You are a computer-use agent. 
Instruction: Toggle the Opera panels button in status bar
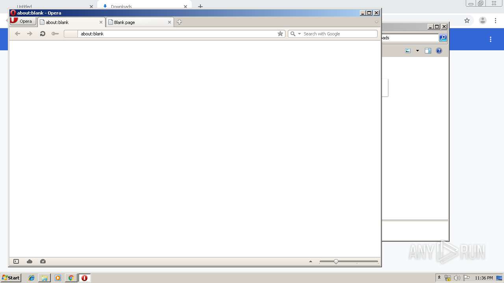(16, 261)
